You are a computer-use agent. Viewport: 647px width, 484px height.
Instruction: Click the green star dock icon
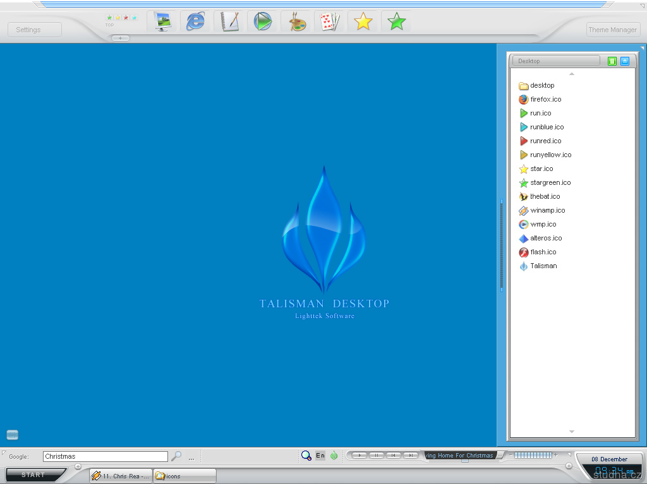pos(397,22)
